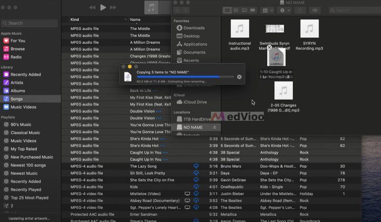Open Recents in Finder sidebar
The width and height of the screenshot is (381, 222).
(x=188, y=60)
